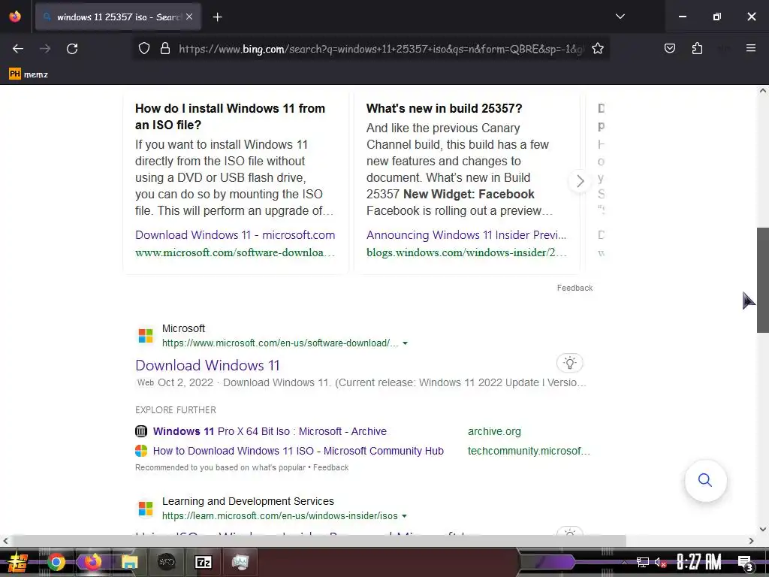This screenshot has width=769, height=577.
Task: Click the Microsoft logo beside Microsoft result
Action: point(146,336)
